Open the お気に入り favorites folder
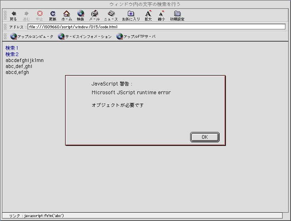Image resolution: width=291 pixels, height=221 pixels. (131, 16)
